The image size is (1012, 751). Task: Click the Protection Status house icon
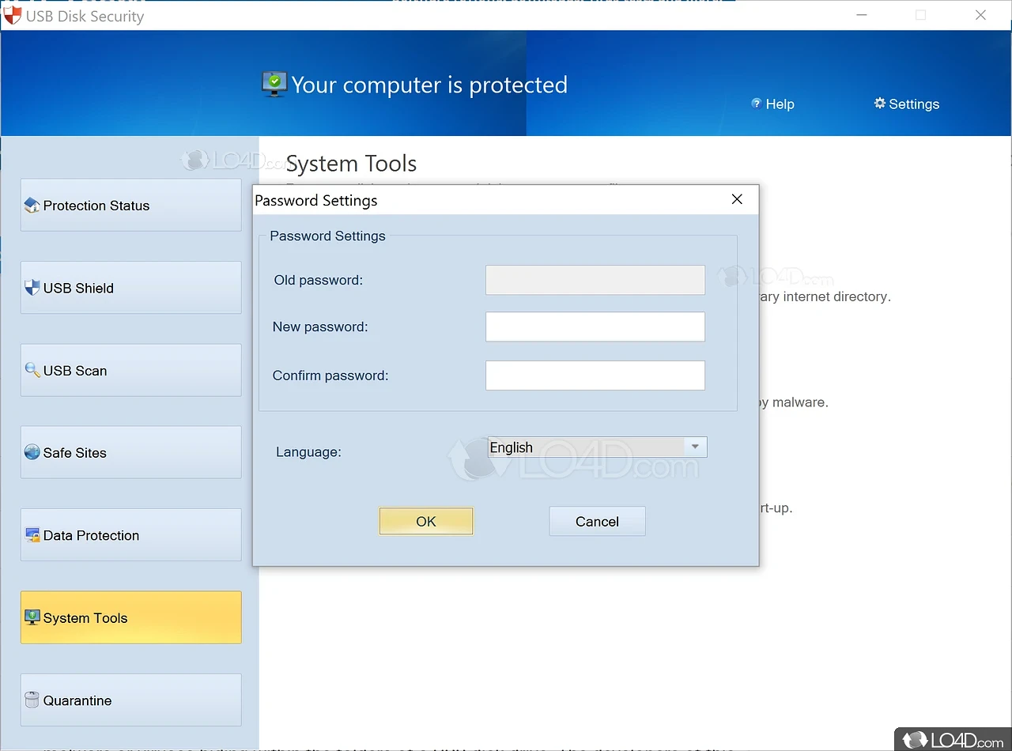pos(32,206)
